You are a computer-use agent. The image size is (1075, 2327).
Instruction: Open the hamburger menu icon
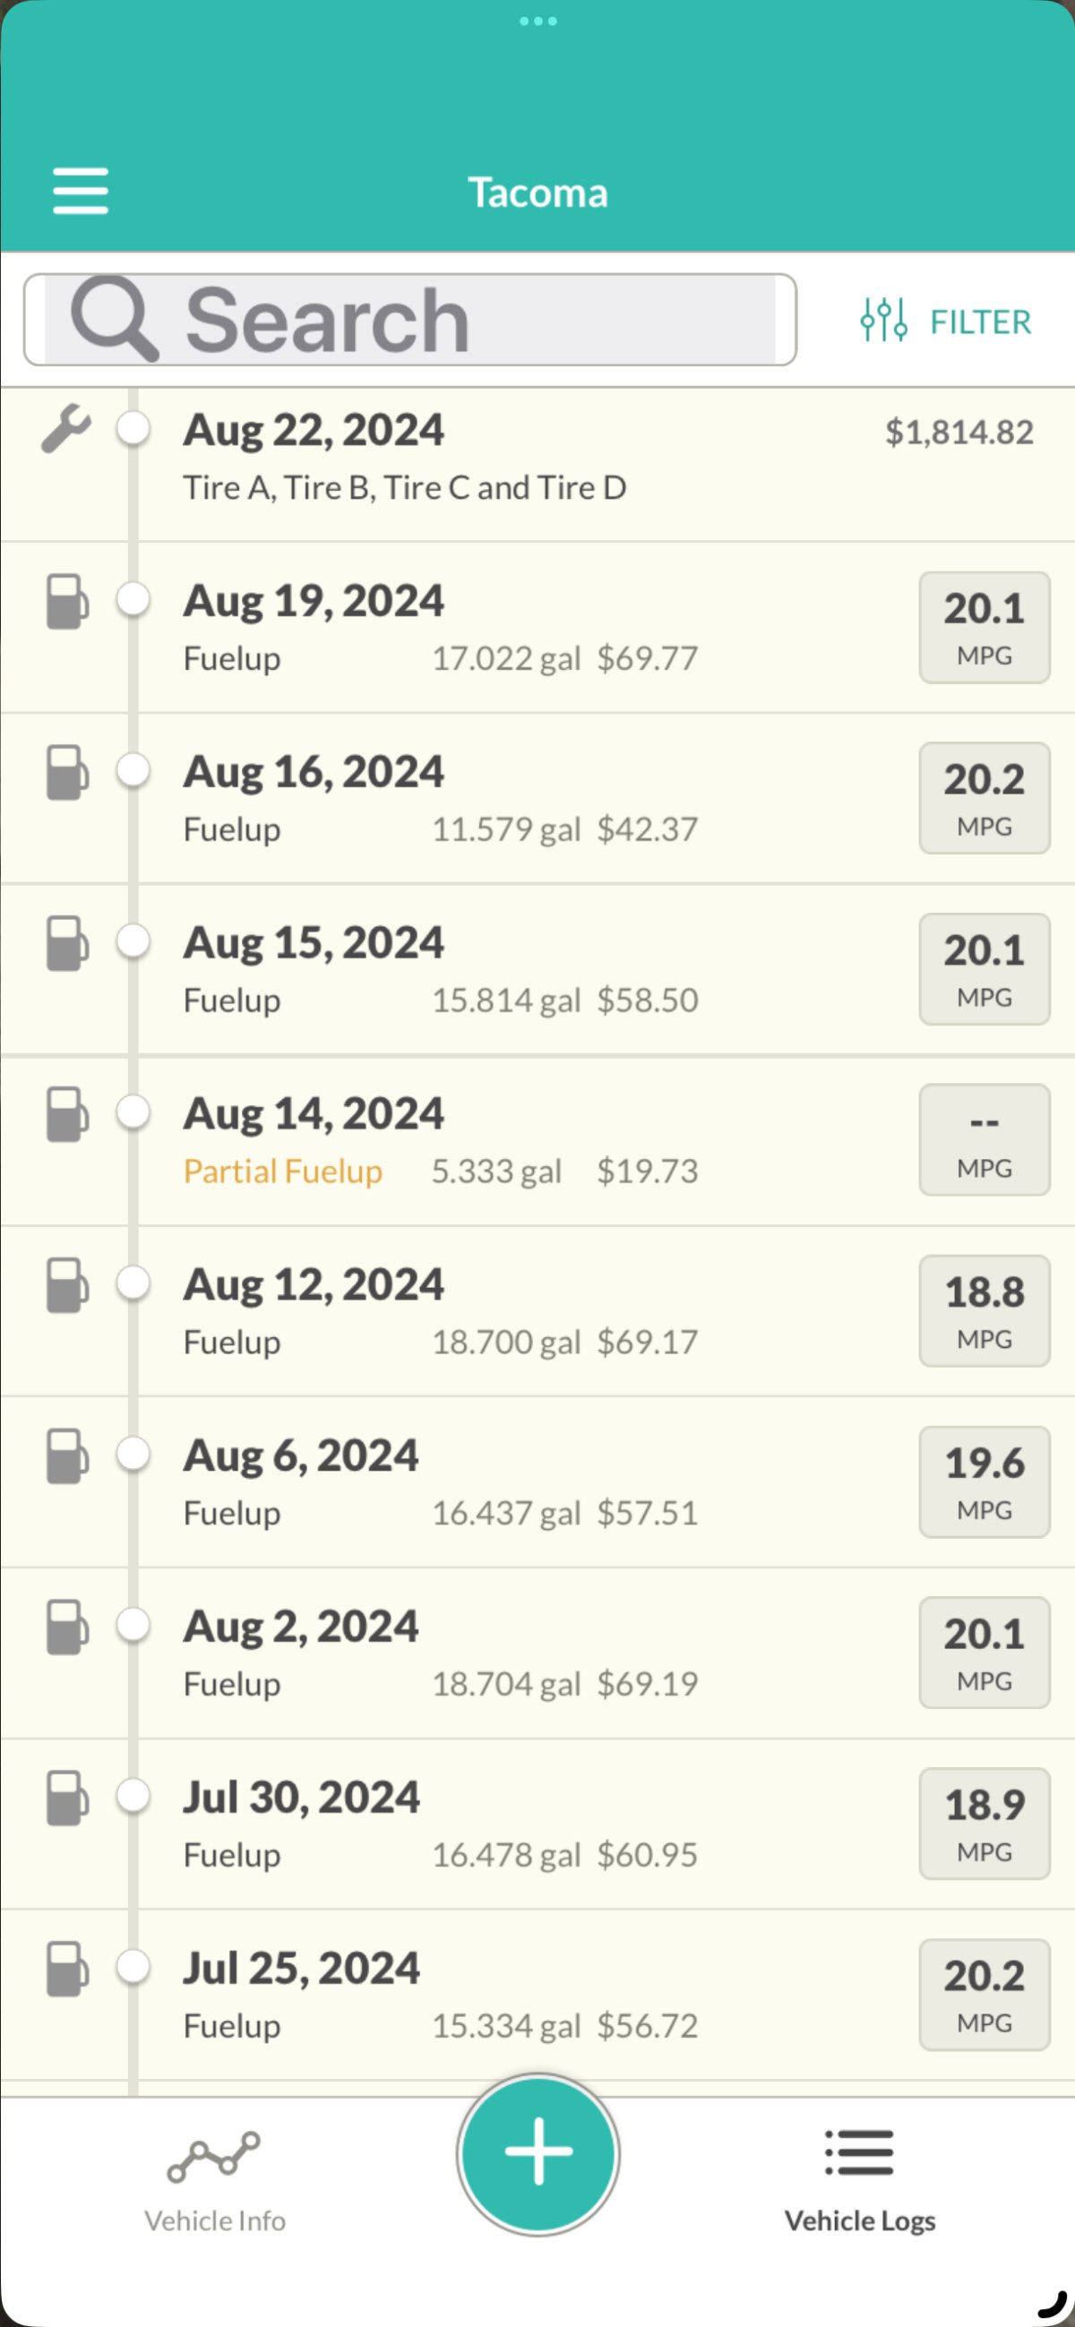(x=81, y=191)
